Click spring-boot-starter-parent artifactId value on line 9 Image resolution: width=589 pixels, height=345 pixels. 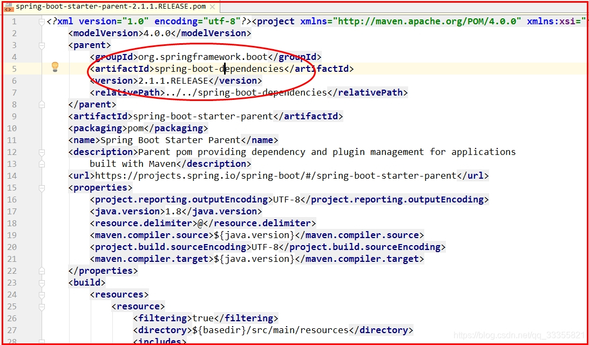[203, 117]
